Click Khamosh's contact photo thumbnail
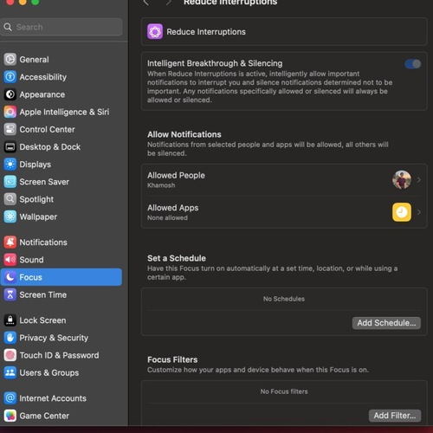Viewport: 433px width, 433px height. (402, 180)
